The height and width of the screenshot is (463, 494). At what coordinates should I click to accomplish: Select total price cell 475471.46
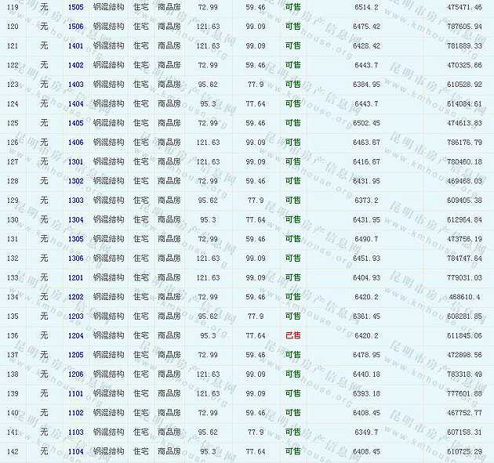pyautogui.click(x=464, y=7)
